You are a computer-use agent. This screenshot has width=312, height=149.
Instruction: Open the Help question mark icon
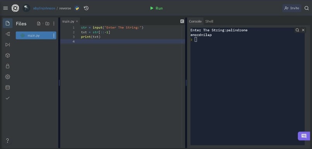click(7, 140)
